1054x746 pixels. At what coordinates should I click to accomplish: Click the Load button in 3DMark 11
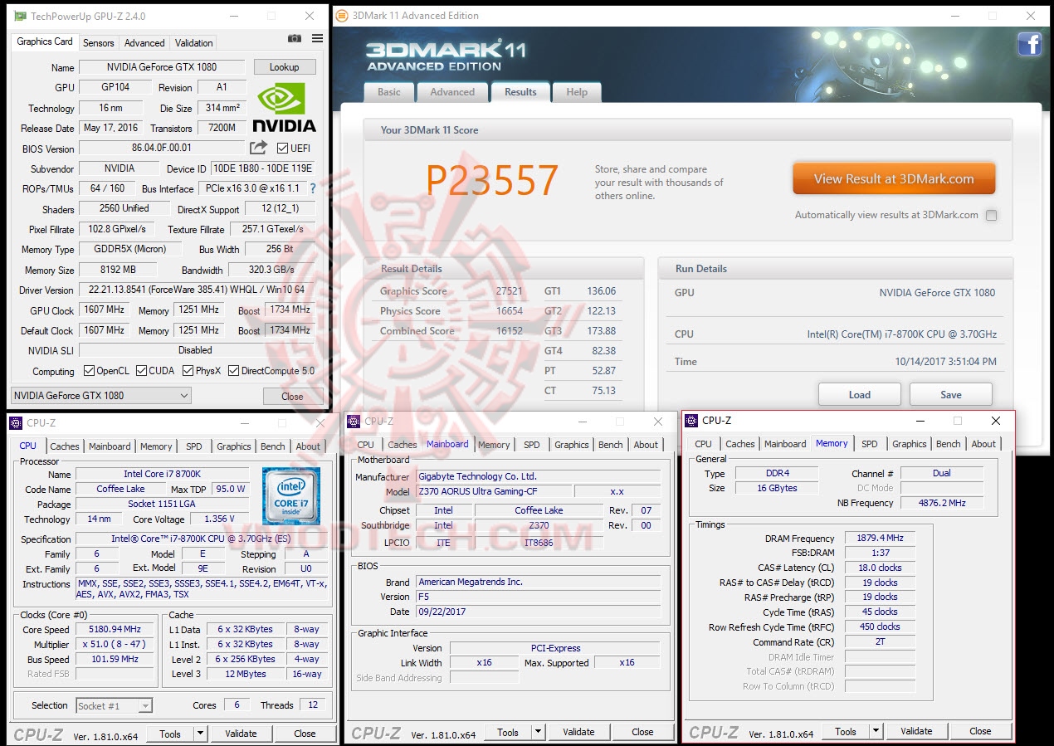tap(859, 394)
